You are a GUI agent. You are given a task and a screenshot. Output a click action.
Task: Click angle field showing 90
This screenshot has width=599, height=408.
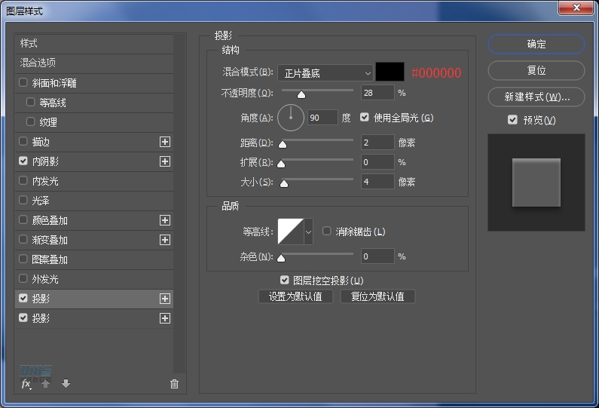tap(322, 118)
